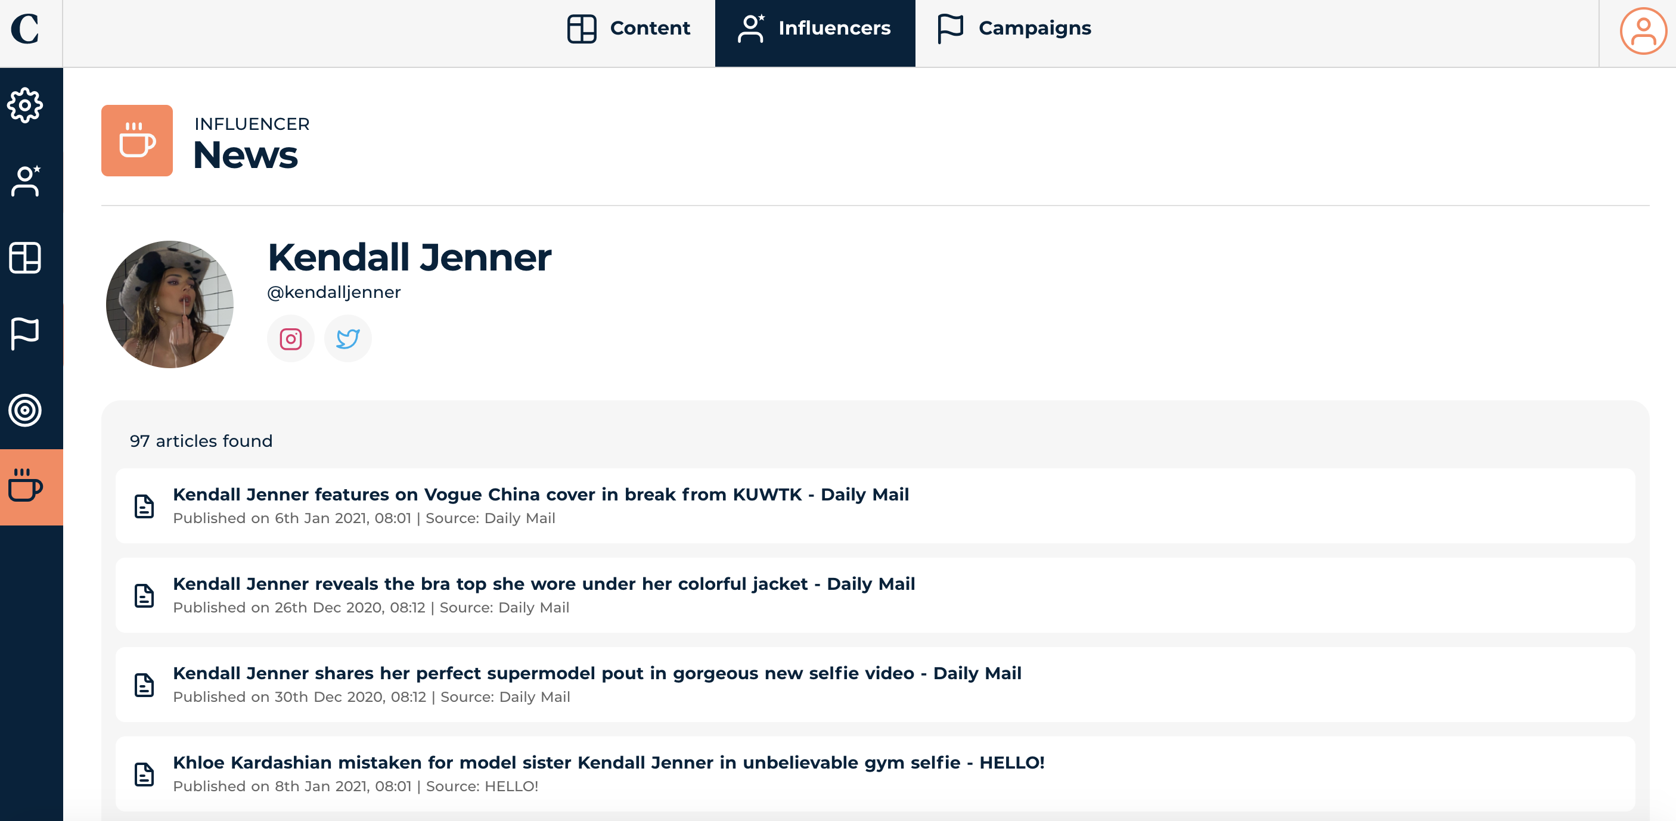Select the Influencers tab
This screenshot has height=821, width=1676.
pos(815,29)
